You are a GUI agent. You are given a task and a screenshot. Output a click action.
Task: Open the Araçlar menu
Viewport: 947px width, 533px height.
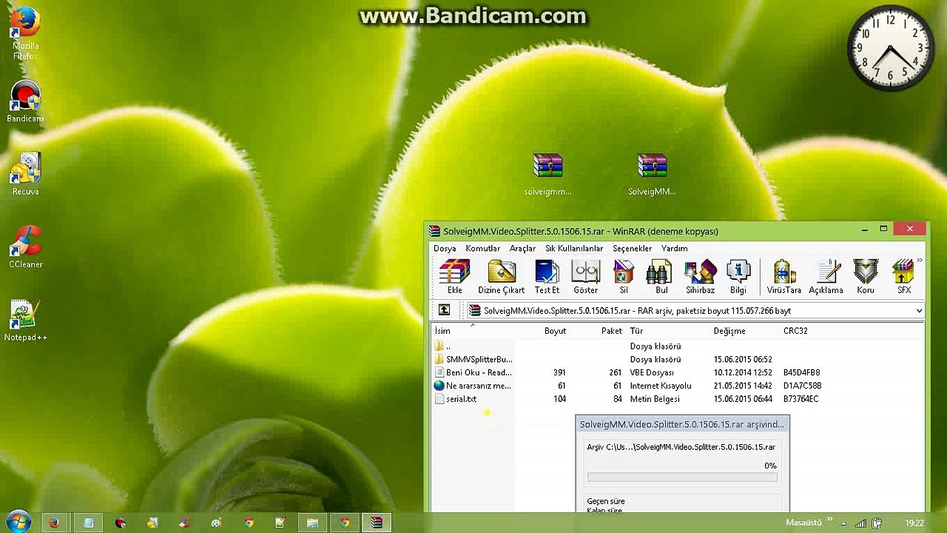click(522, 249)
